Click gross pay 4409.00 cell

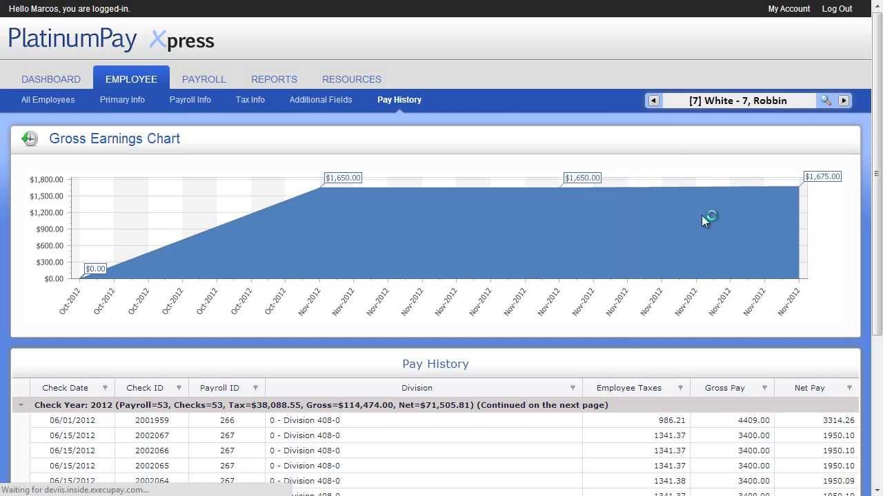click(732, 420)
